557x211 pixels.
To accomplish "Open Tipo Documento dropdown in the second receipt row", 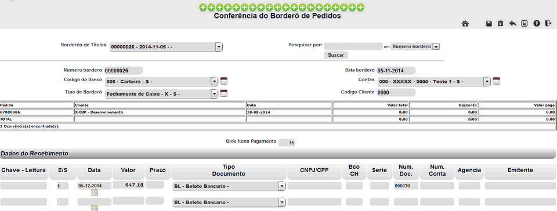I will pos(282,202).
